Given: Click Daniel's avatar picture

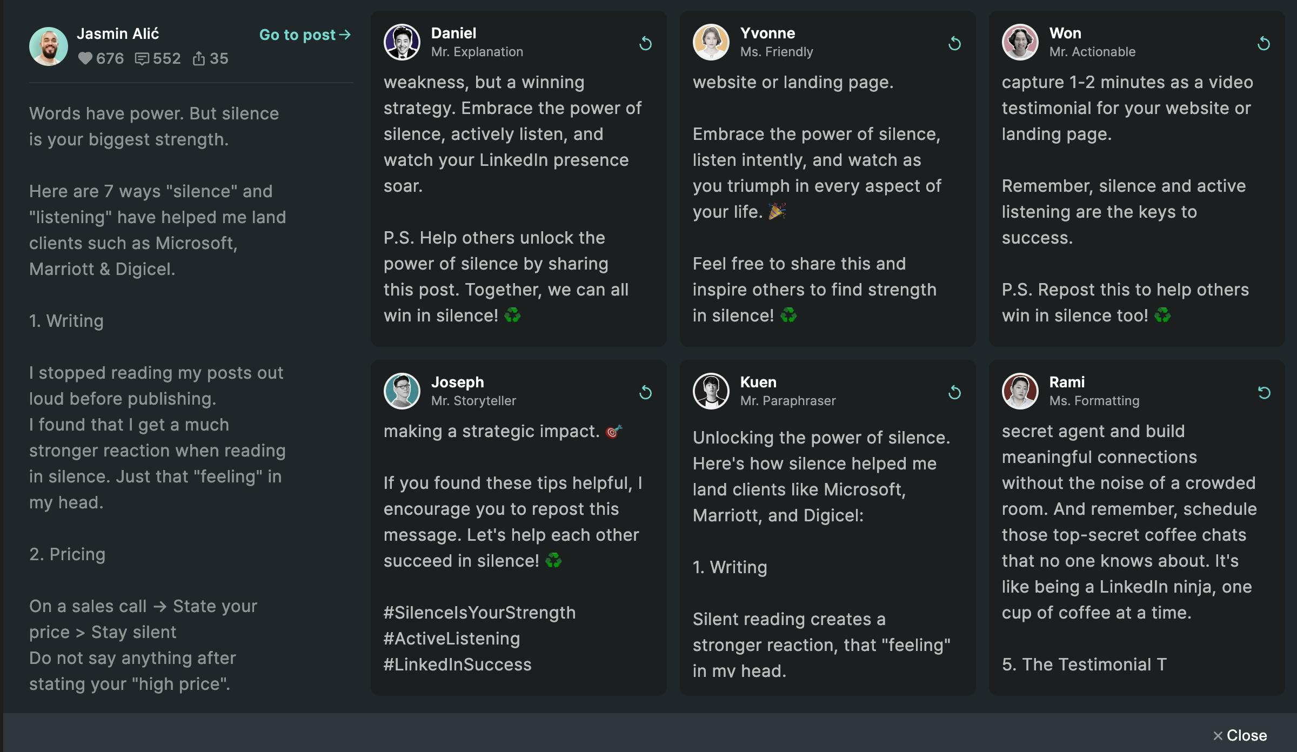Looking at the screenshot, I should click(x=402, y=42).
